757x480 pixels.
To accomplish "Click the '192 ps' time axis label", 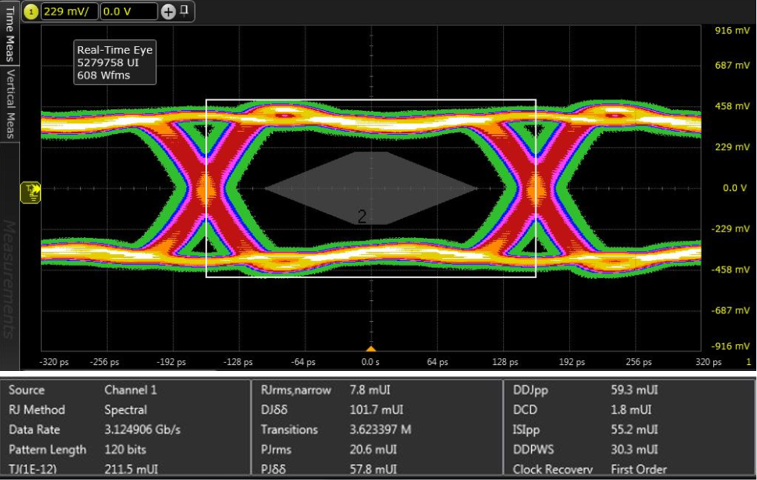I will (x=572, y=362).
